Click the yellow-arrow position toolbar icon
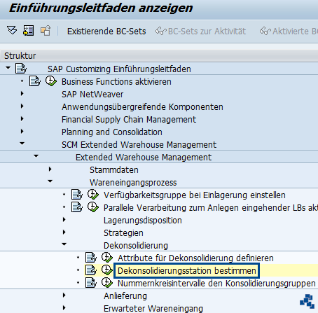 [29, 31]
